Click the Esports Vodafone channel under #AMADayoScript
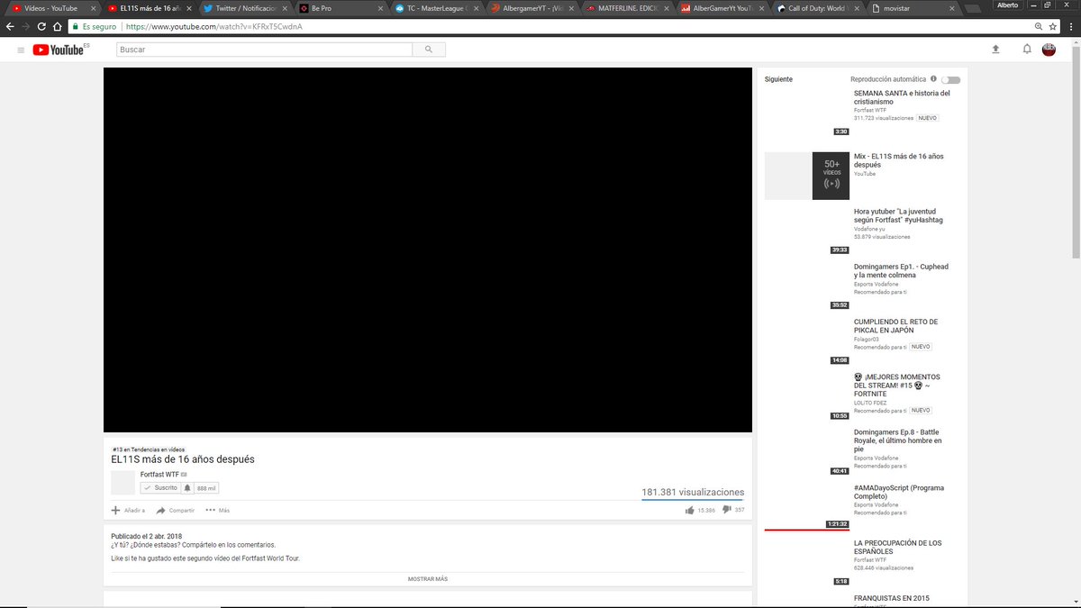The height and width of the screenshot is (608, 1081). click(x=876, y=505)
